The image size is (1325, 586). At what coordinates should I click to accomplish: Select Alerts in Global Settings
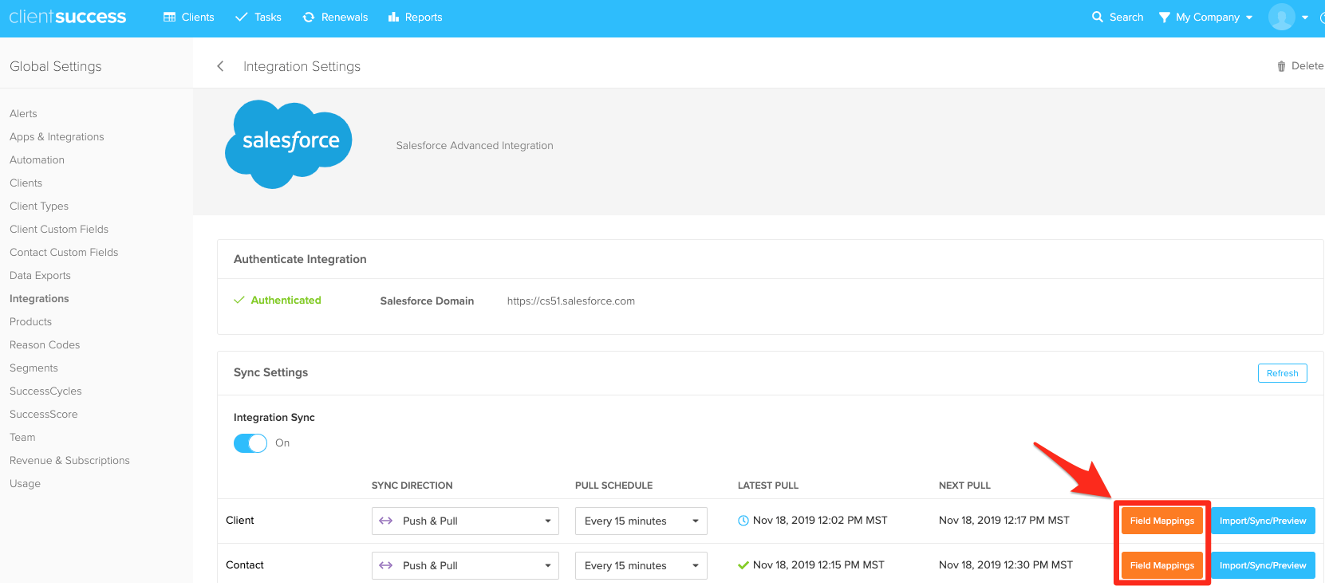23,114
